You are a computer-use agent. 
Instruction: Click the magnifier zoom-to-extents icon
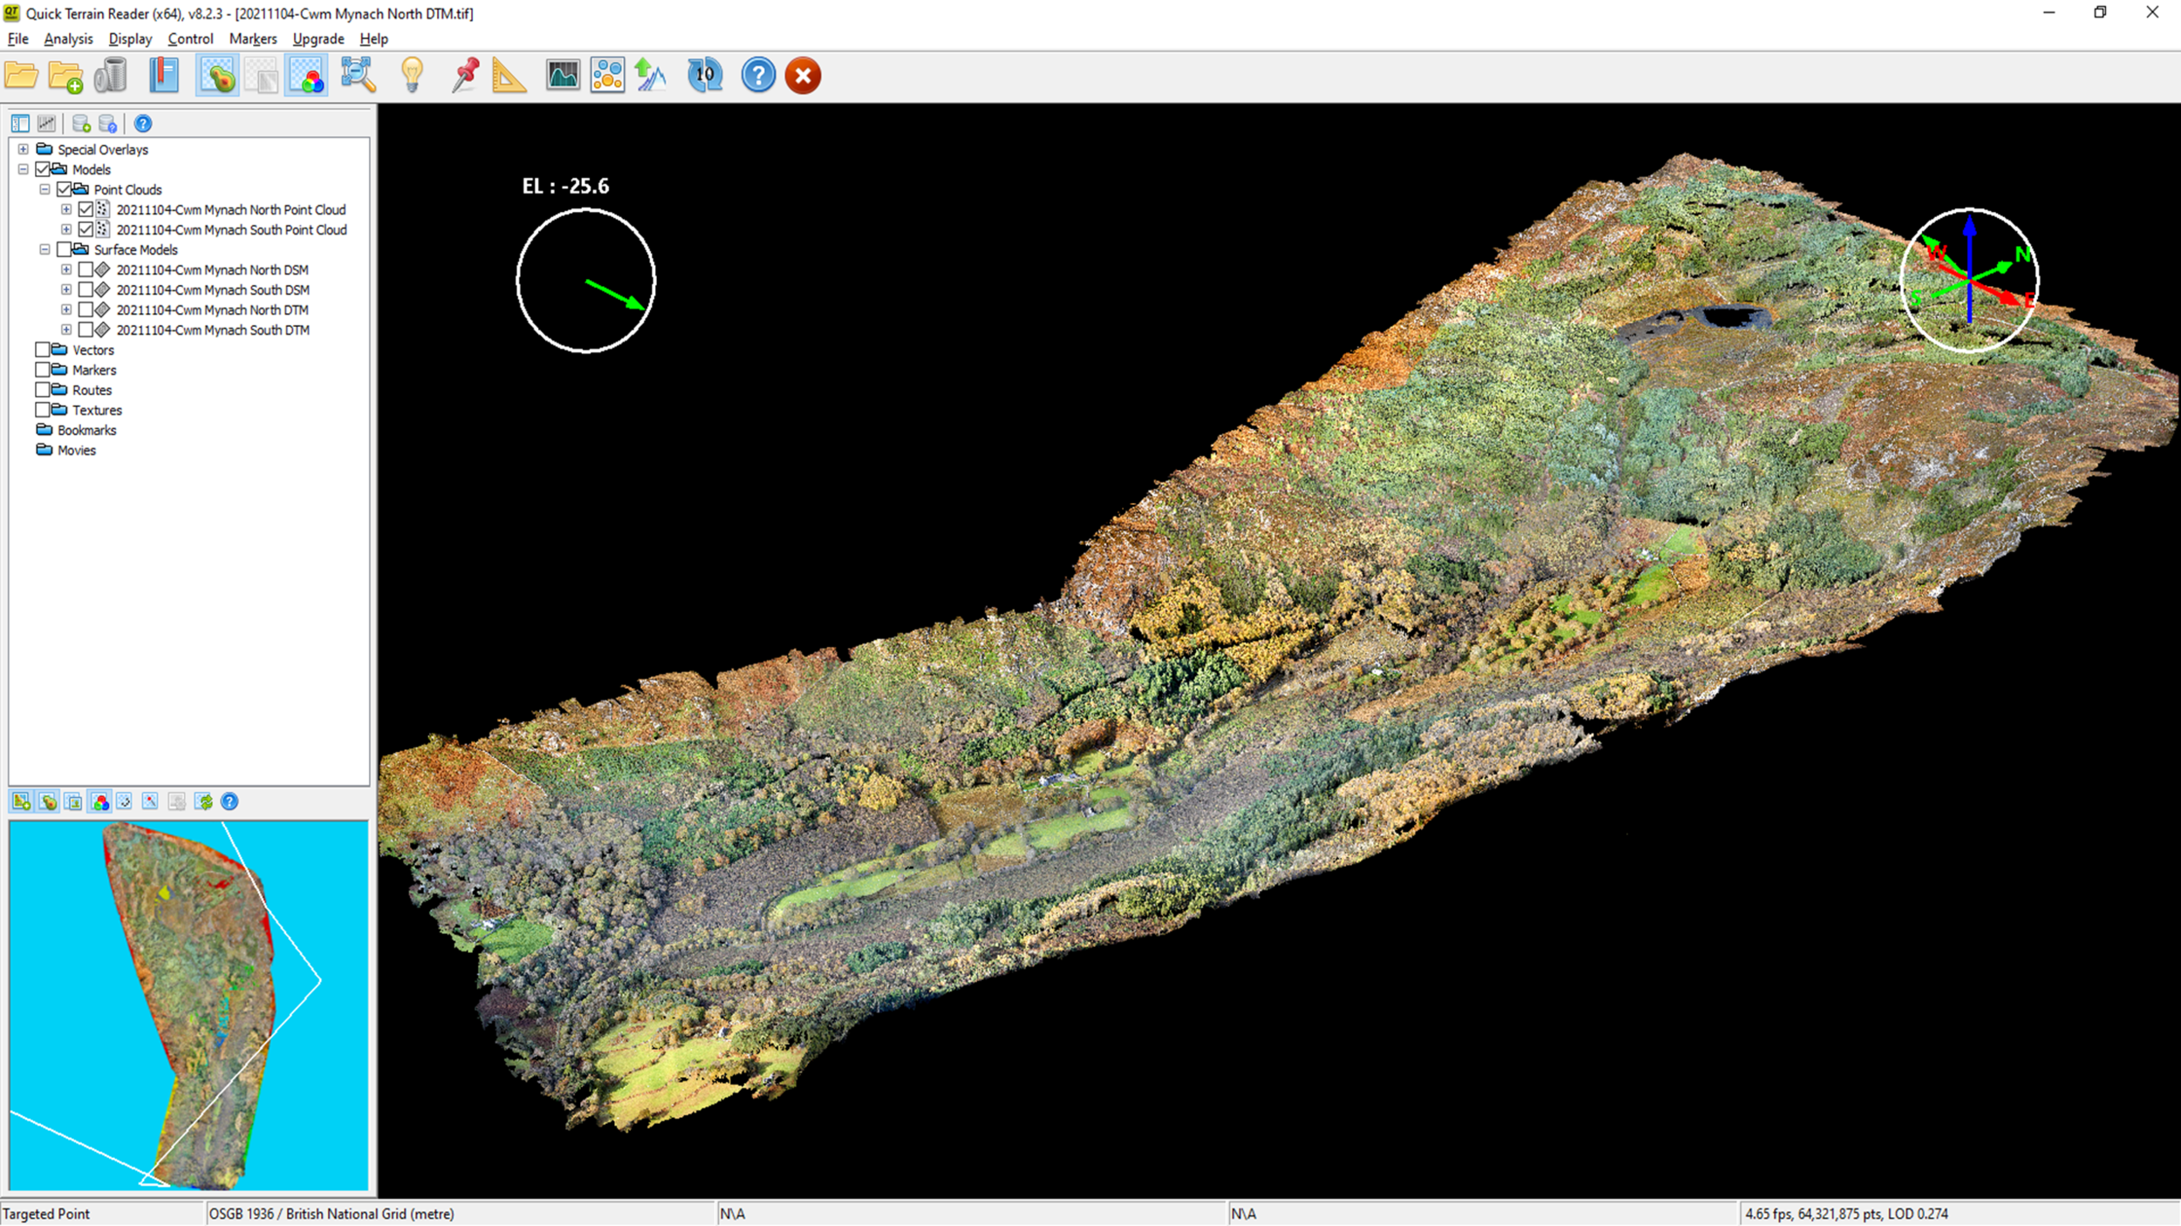click(x=358, y=76)
